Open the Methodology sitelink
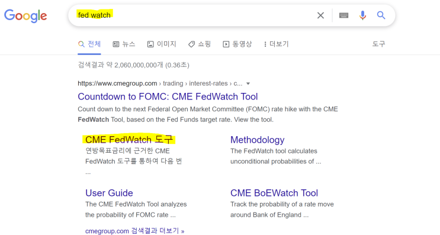Viewport: 440px width, 235px height. click(x=258, y=140)
